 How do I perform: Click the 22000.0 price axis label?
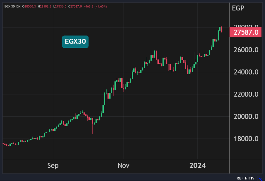click(245, 94)
